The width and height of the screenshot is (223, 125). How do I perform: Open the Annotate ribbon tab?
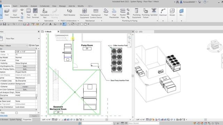(24, 6)
